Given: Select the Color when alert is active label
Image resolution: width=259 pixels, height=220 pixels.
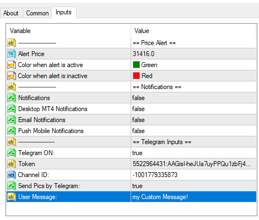Looking at the screenshot, I should pyautogui.click(x=50, y=65).
